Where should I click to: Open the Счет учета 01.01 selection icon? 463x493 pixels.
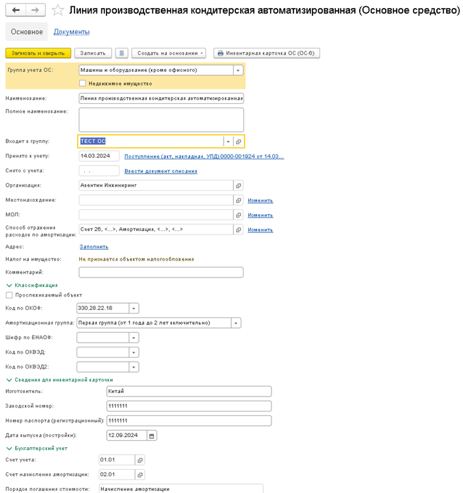click(140, 460)
